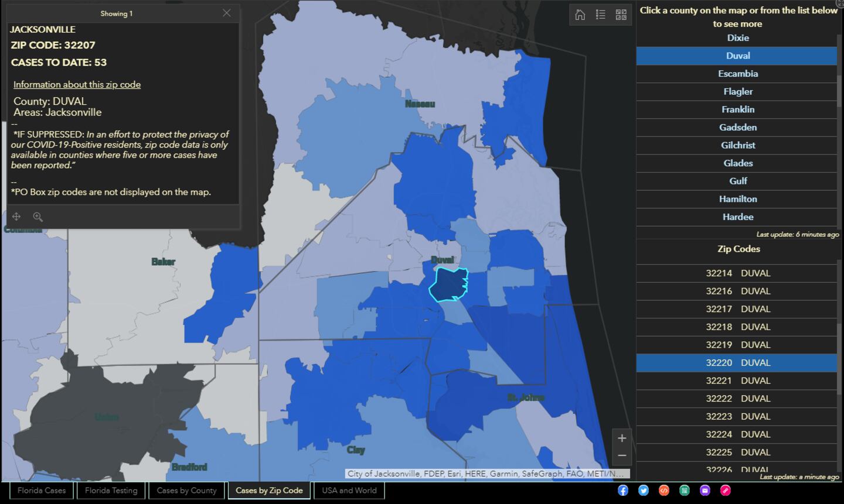Zoom out with the map minus button
The image size is (844, 504).
622,455
